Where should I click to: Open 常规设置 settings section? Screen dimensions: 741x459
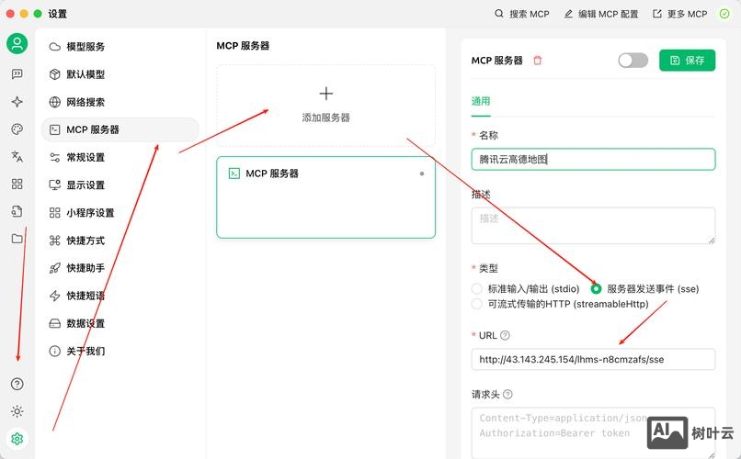pyautogui.click(x=120, y=158)
